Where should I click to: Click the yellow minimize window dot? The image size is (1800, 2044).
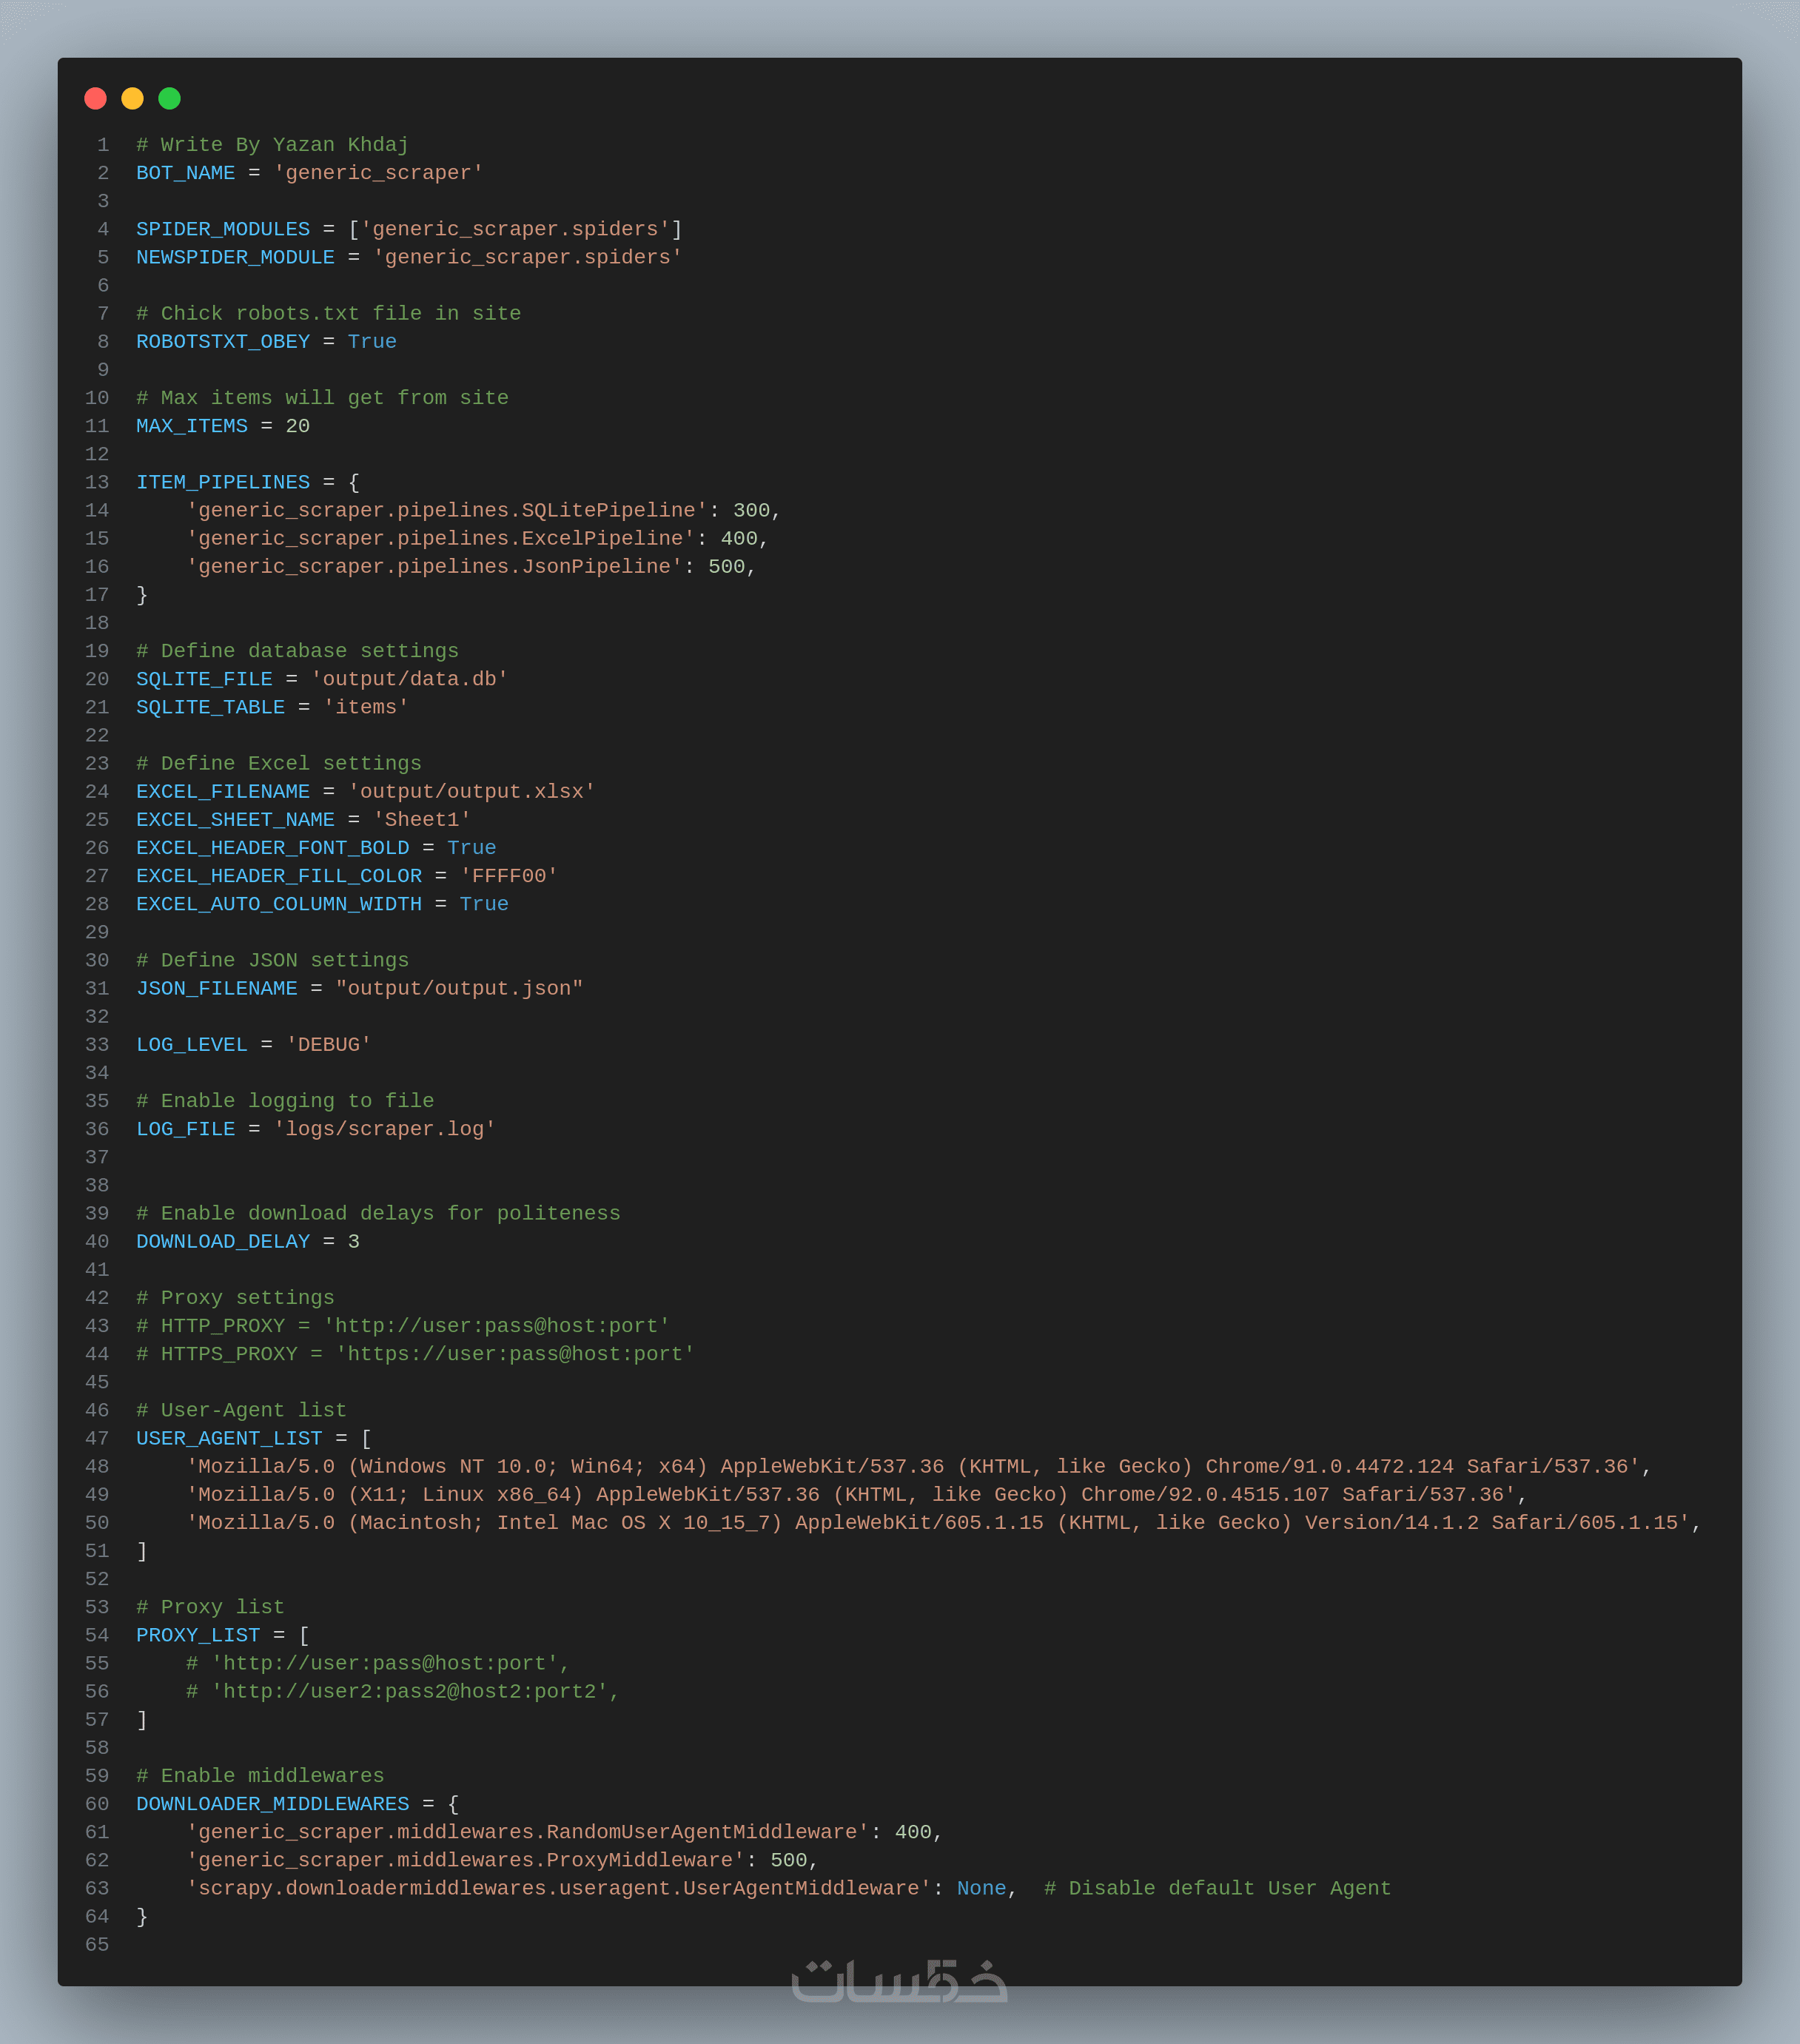coord(132,98)
